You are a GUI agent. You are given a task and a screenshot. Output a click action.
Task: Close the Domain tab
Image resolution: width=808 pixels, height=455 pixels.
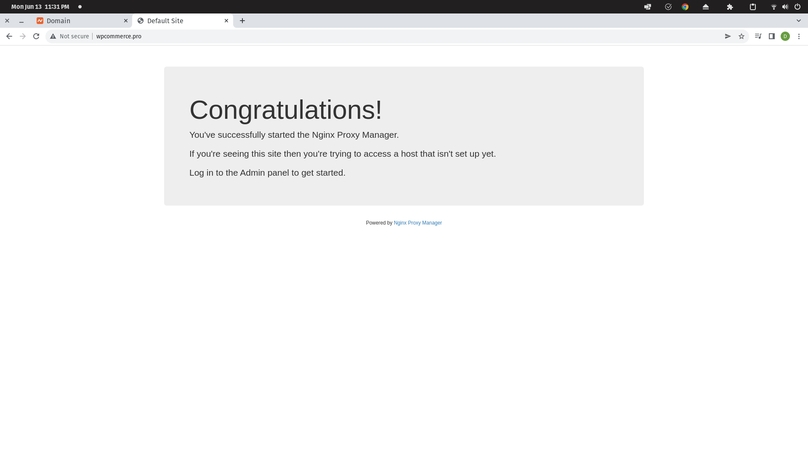125,21
